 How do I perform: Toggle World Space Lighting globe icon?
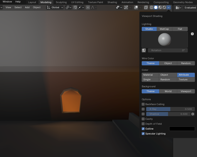coord(144,50)
